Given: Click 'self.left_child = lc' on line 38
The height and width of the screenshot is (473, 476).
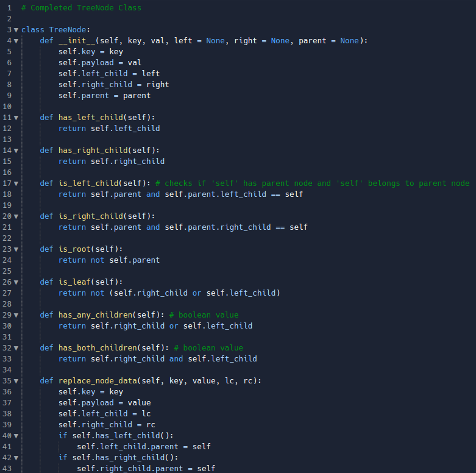Looking at the screenshot, I should [104, 413].
